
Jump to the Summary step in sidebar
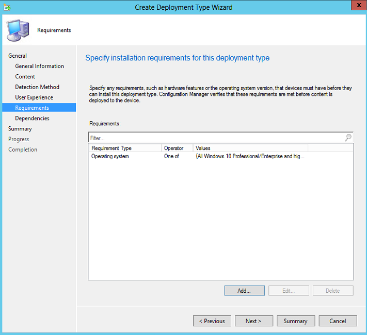coord(20,128)
